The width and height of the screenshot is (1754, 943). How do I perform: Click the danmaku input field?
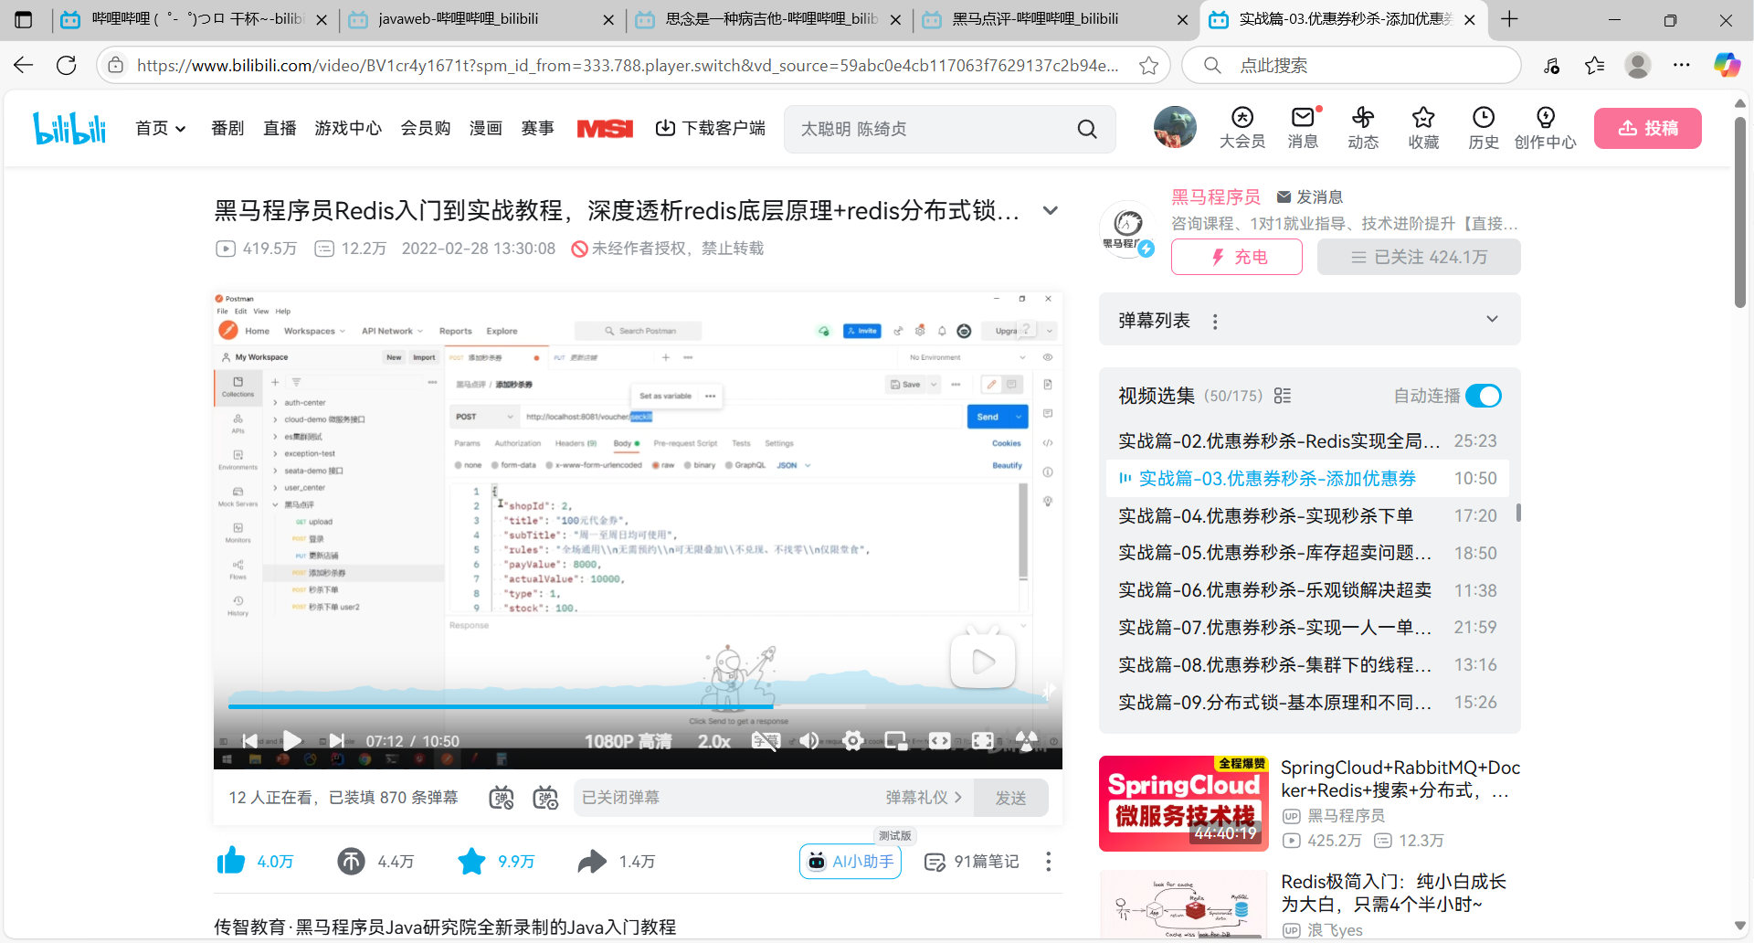click(x=727, y=798)
